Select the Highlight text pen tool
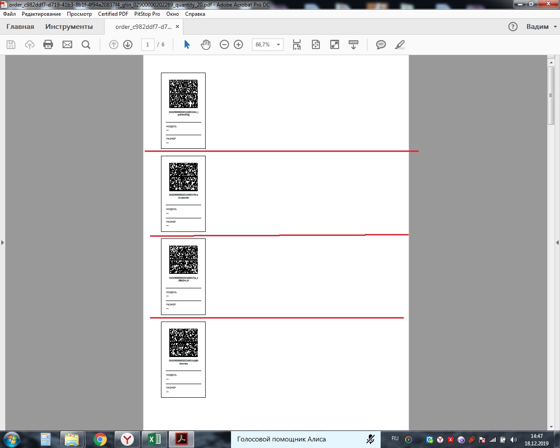The width and height of the screenshot is (560, 448). (x=400, y=45)
